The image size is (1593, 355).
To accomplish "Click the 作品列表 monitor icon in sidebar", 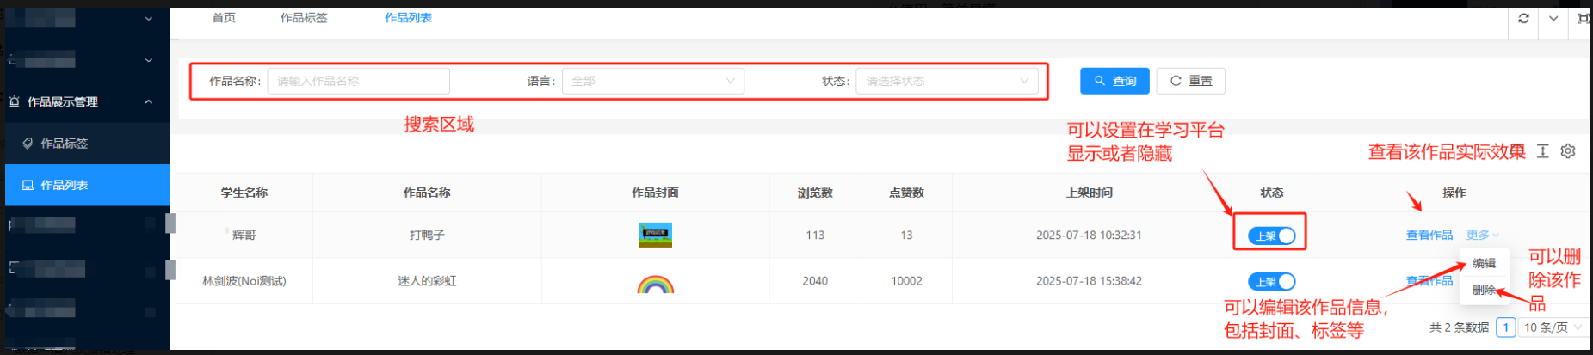I will pos(28,185).
